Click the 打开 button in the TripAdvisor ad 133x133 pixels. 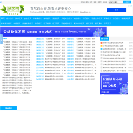click(116, 10)
